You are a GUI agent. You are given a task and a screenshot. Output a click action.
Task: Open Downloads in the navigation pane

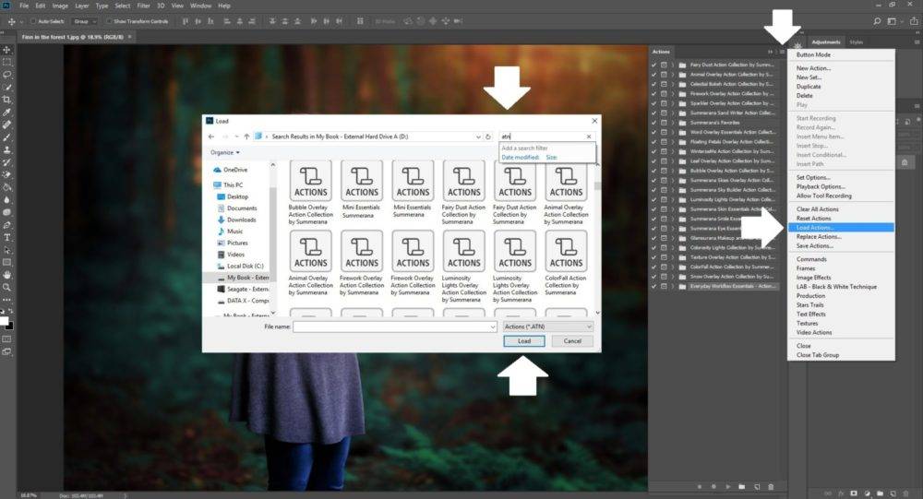(x=241, y=220)
